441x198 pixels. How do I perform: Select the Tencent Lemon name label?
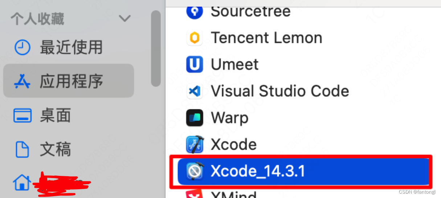coord(266,38)
